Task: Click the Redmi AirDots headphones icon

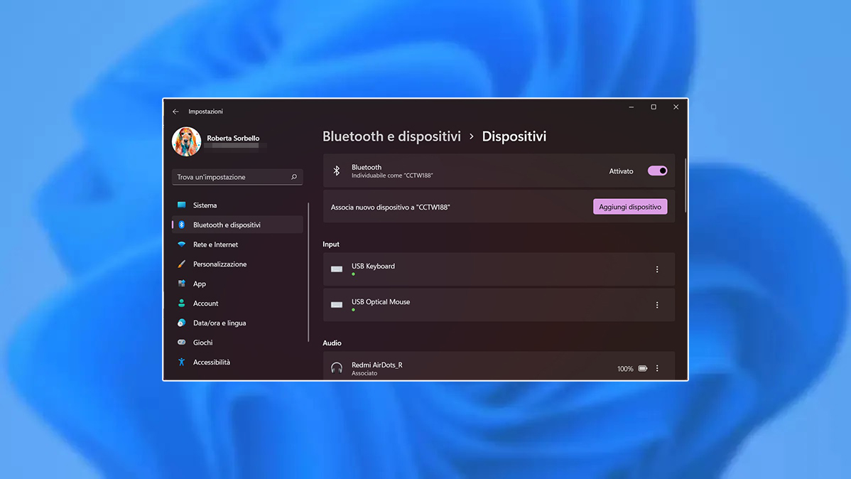Action: [337, 368]
